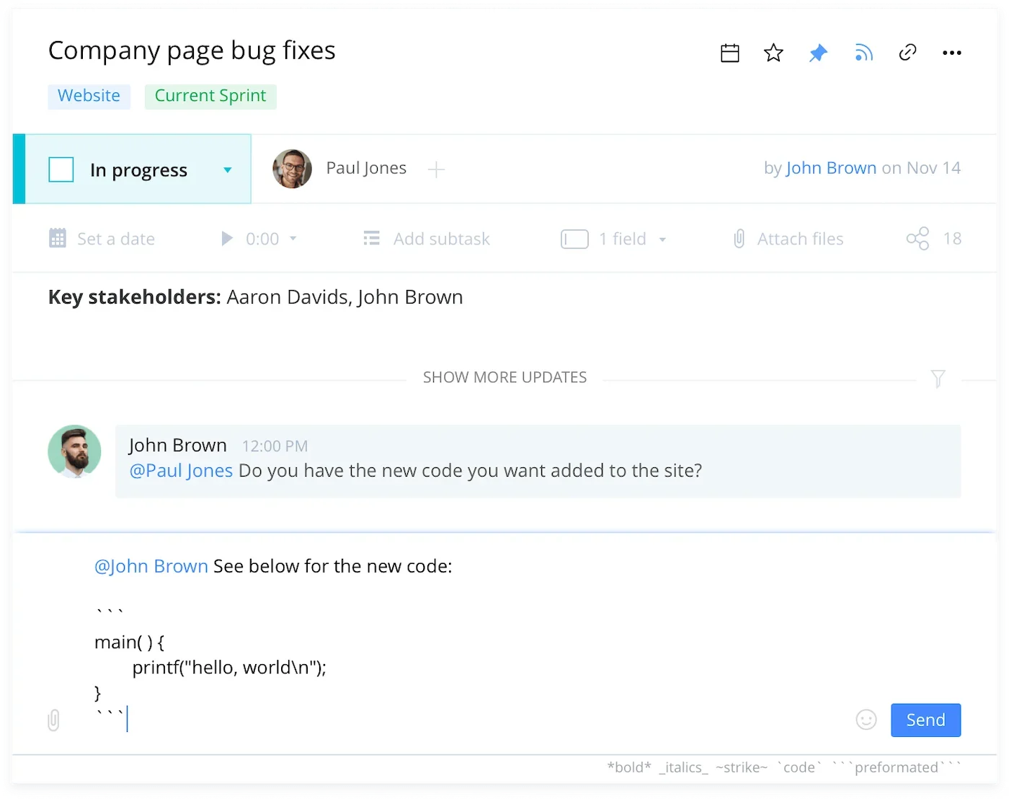Viewport: 1009px width, 799px height.
Task: Click the task title Company page bug fixes
Action: (192, 50)
